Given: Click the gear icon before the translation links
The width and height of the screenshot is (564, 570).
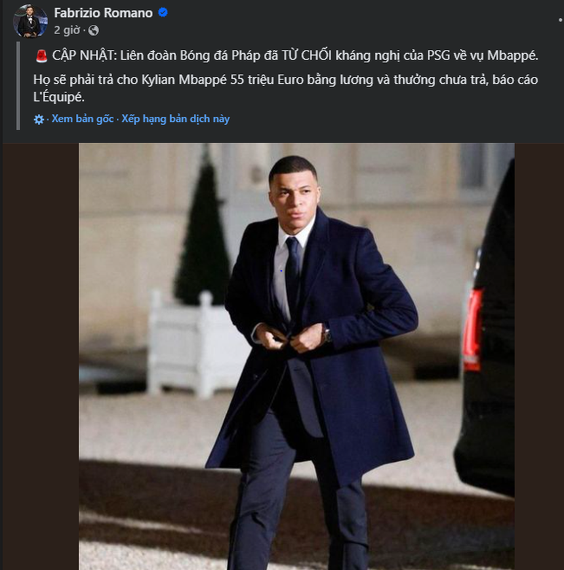Looking at the screenshot, I should 39,119.
